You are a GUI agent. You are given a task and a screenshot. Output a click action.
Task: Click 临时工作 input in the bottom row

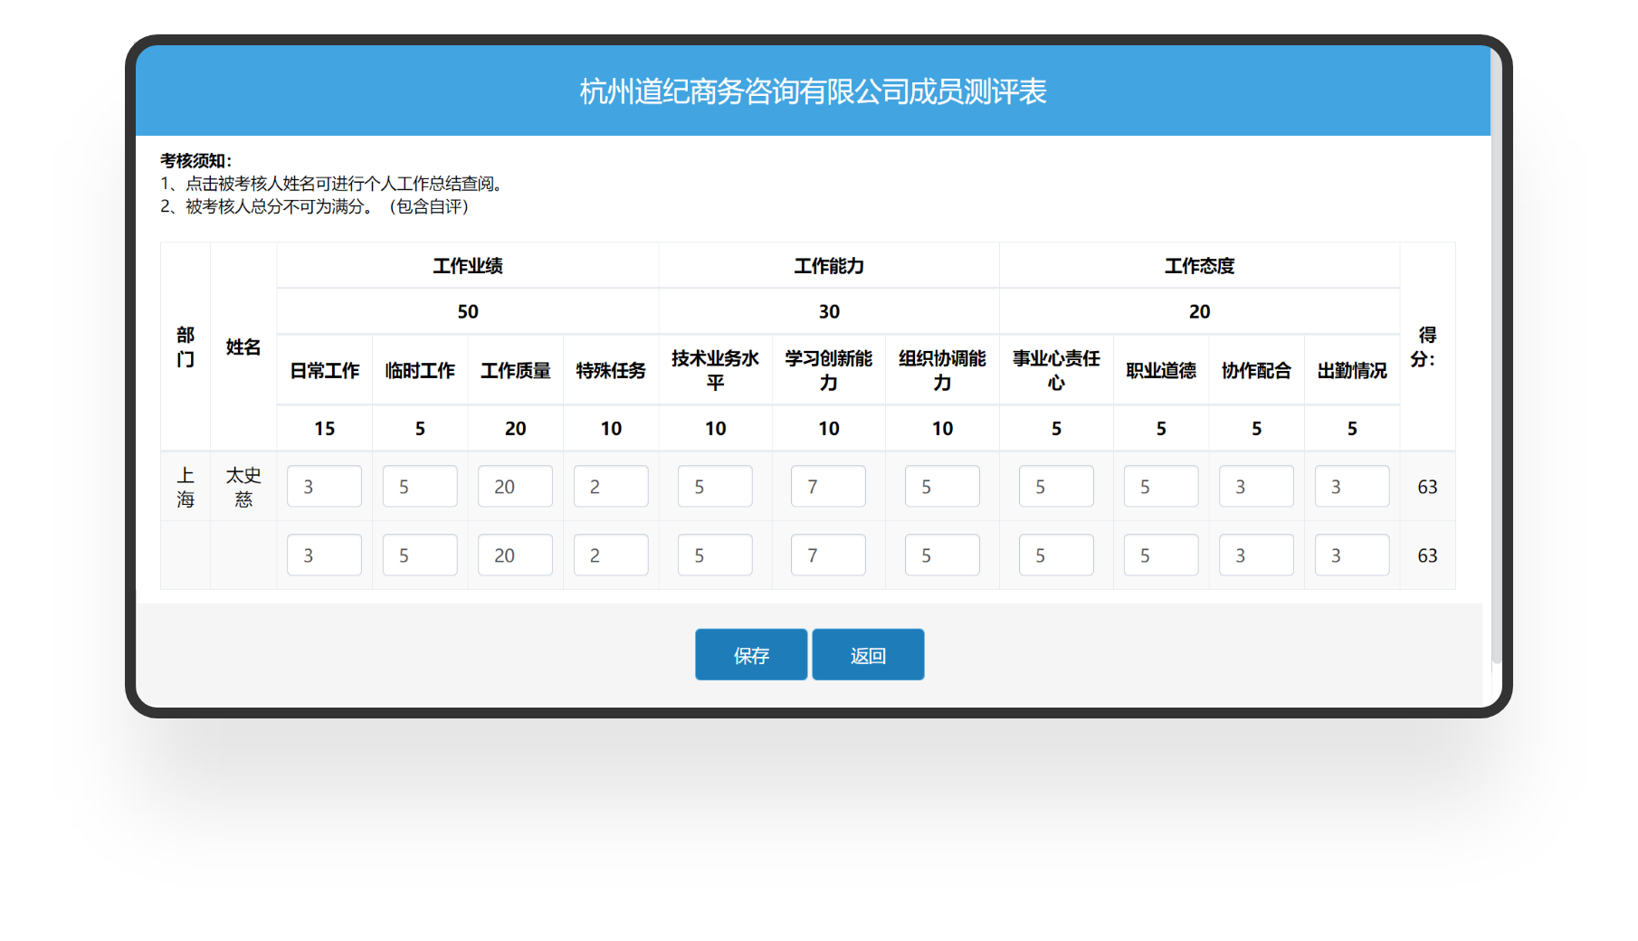click(420, 556)
